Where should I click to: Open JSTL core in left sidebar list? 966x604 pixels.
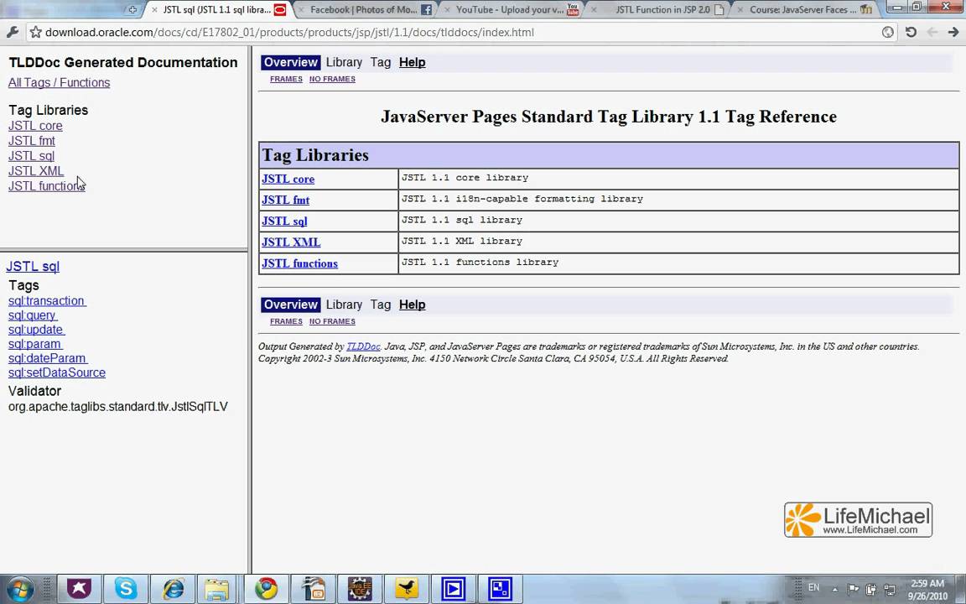(x=35, y=126)
